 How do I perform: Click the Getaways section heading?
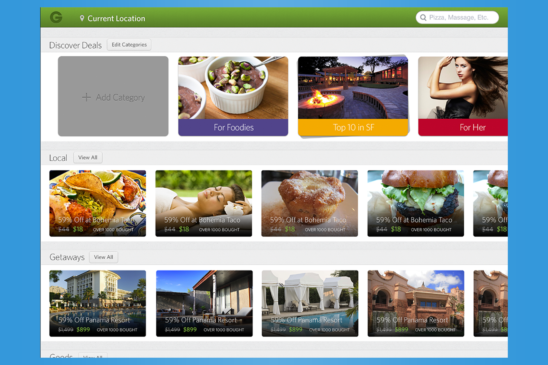67,257
